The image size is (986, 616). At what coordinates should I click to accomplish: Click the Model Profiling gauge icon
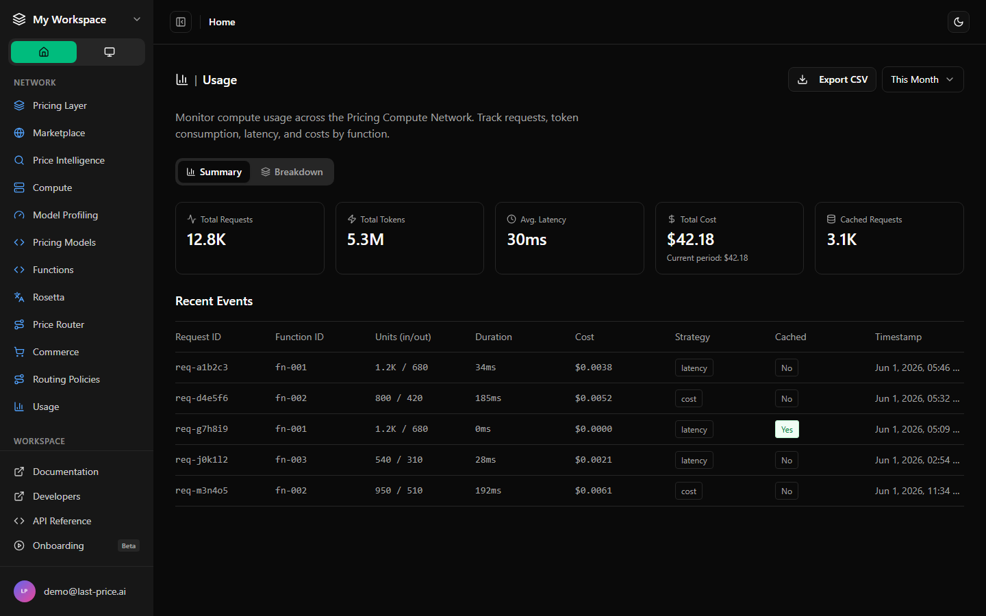pyautogui.click(x=19, y=215)
